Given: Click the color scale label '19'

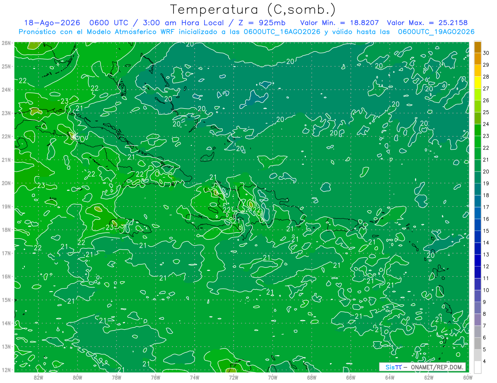Looking at the screenshot, I should [x=486, y=183].
